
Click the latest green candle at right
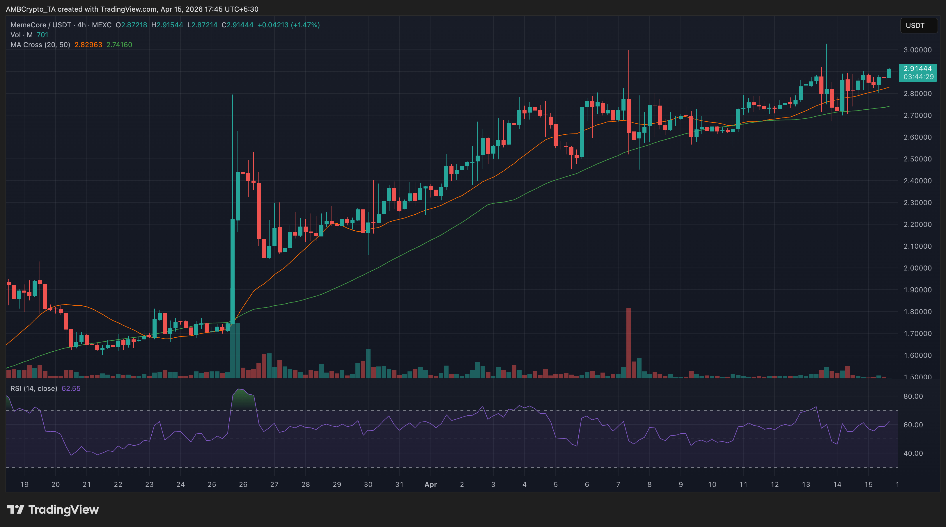click(889, 73)
